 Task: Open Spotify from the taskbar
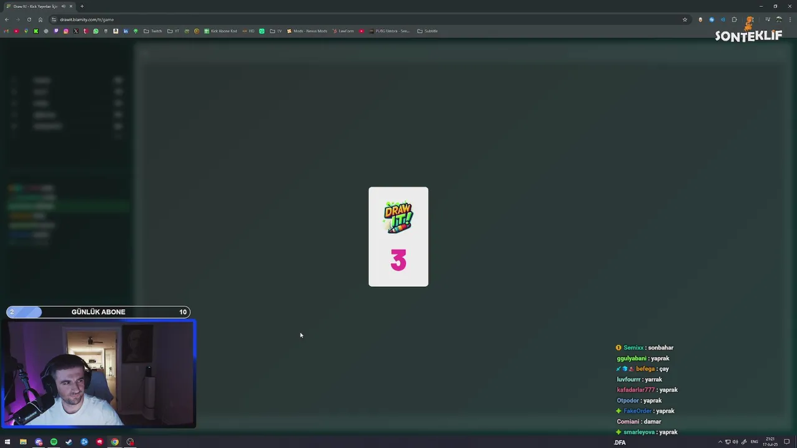pos(54,442)
